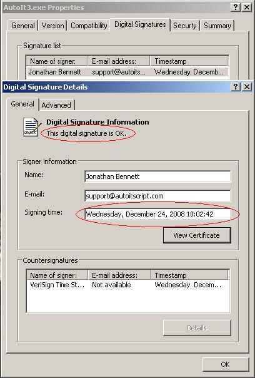Close the Digital Signature Details dialog
The width and height of the screenshot is (255, 378).
tap(247, 87)
